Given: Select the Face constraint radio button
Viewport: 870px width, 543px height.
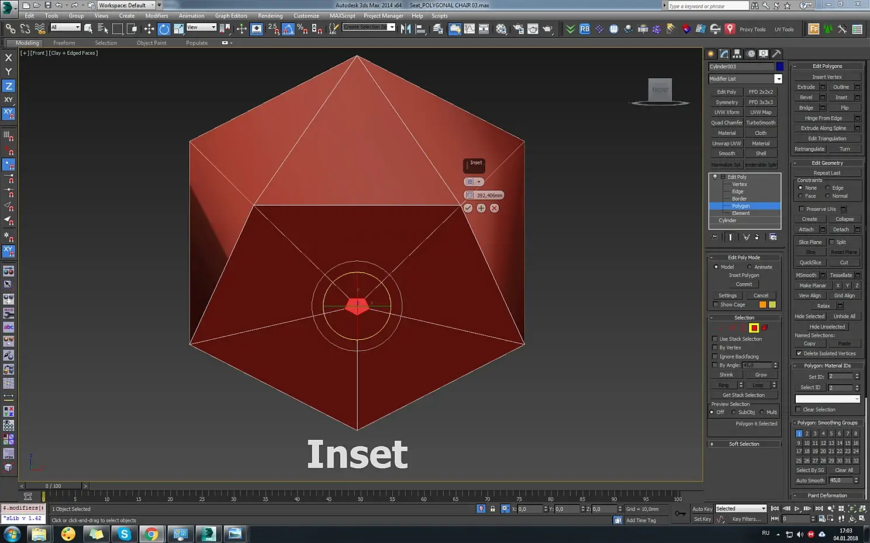Looking at the screenshot, I should click(800, 196).
